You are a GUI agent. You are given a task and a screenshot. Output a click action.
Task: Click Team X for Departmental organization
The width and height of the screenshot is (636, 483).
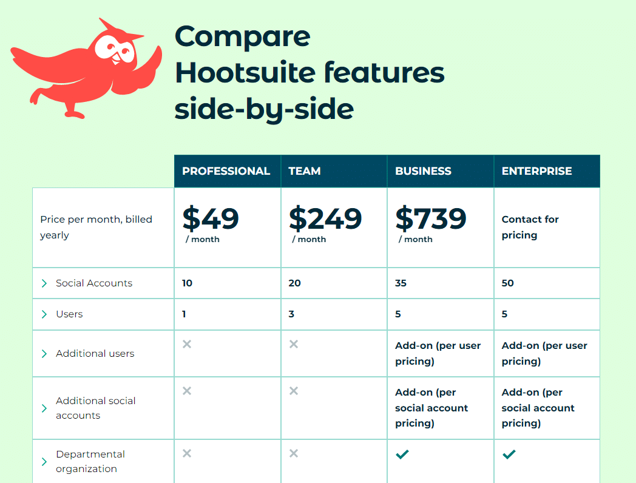click(294, 453)
